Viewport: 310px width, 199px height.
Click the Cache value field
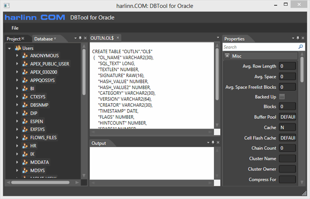click(x=287, y=127)
